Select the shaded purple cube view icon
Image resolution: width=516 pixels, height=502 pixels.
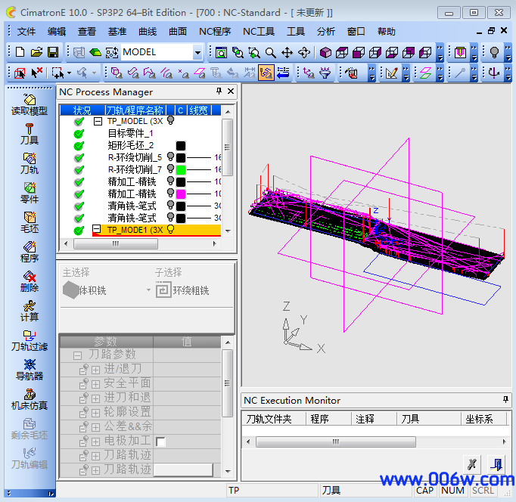pos(325,53)
